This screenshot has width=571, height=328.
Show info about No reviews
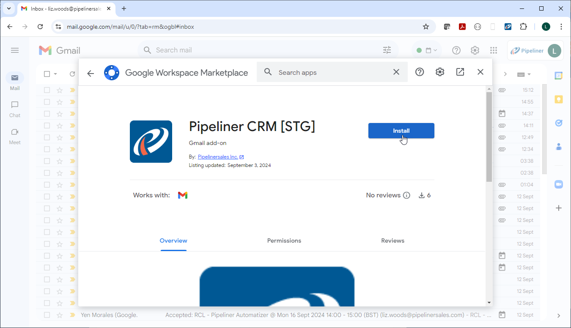tap(406, 195)
